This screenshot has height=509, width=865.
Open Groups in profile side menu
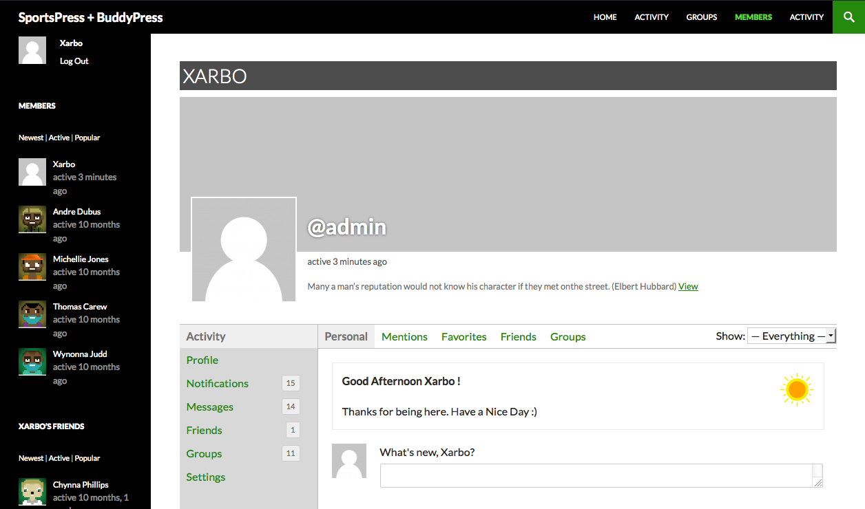[x=204, y=453]
